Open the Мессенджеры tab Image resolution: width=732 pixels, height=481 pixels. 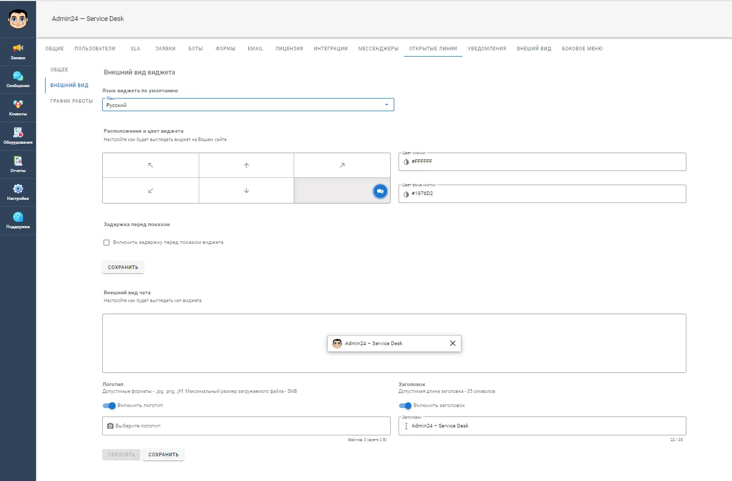coord(379,49)
